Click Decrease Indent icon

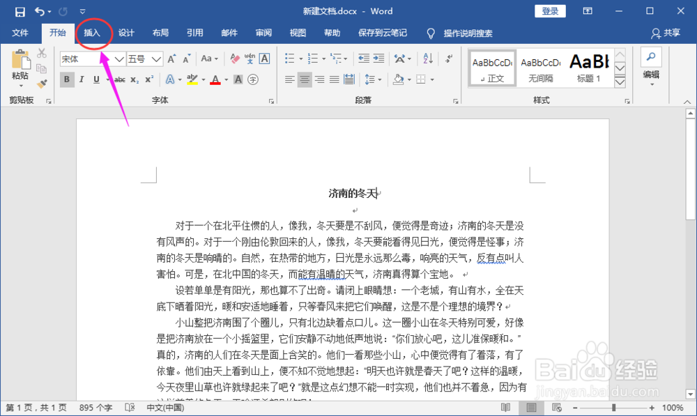coord(364,59)
